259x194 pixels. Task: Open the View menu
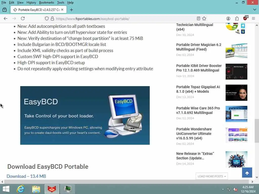tap(20, 3)
